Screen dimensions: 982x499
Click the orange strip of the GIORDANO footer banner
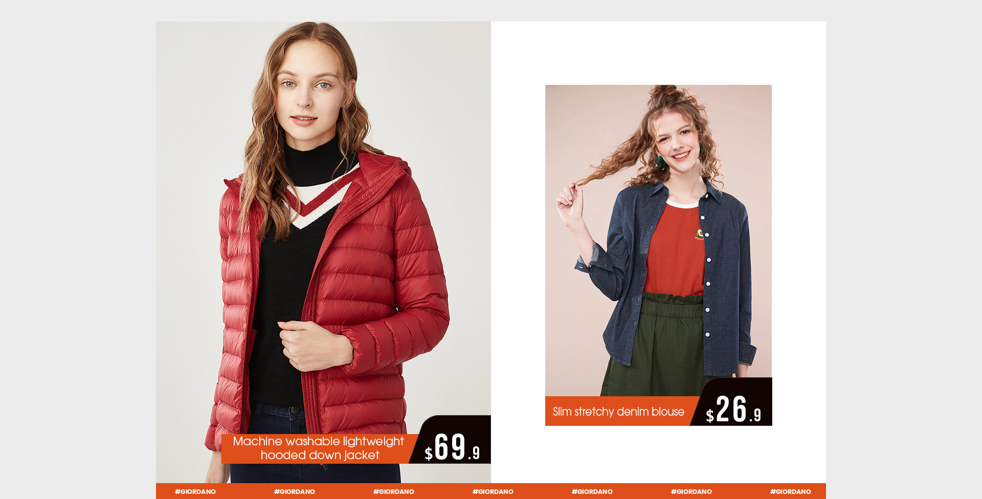point(491,491)
